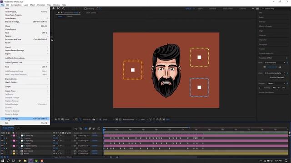The height and width of the screenshot is (163, 291).
Task: Click the Eyes Rig layer label color swatch
Action: click(14, 141)
